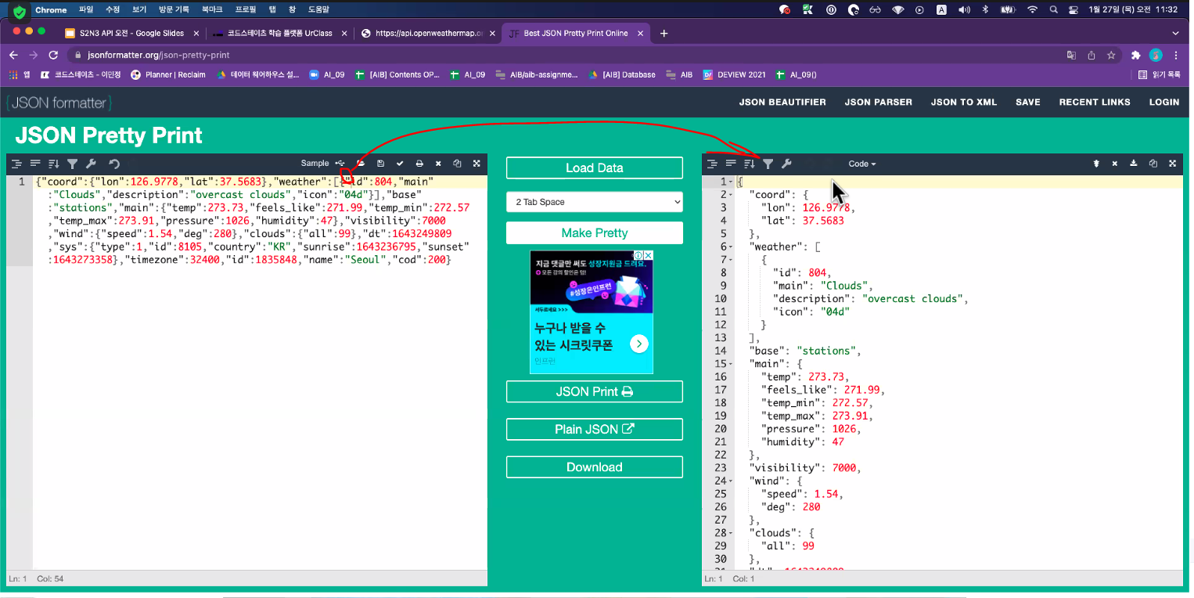Click the repair wrench in right editor toolbar
The width and height of the screenshot is (1194, 598).
pyautogui.click(x=787, y=164)
